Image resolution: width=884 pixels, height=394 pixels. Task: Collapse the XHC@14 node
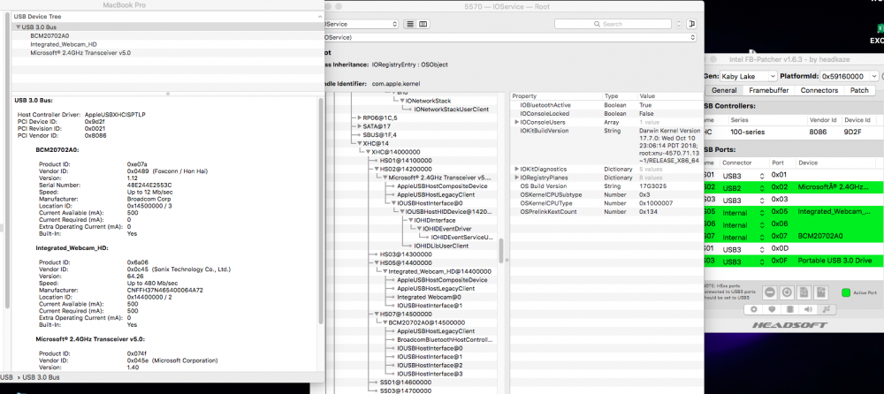[x=359, y=144]
